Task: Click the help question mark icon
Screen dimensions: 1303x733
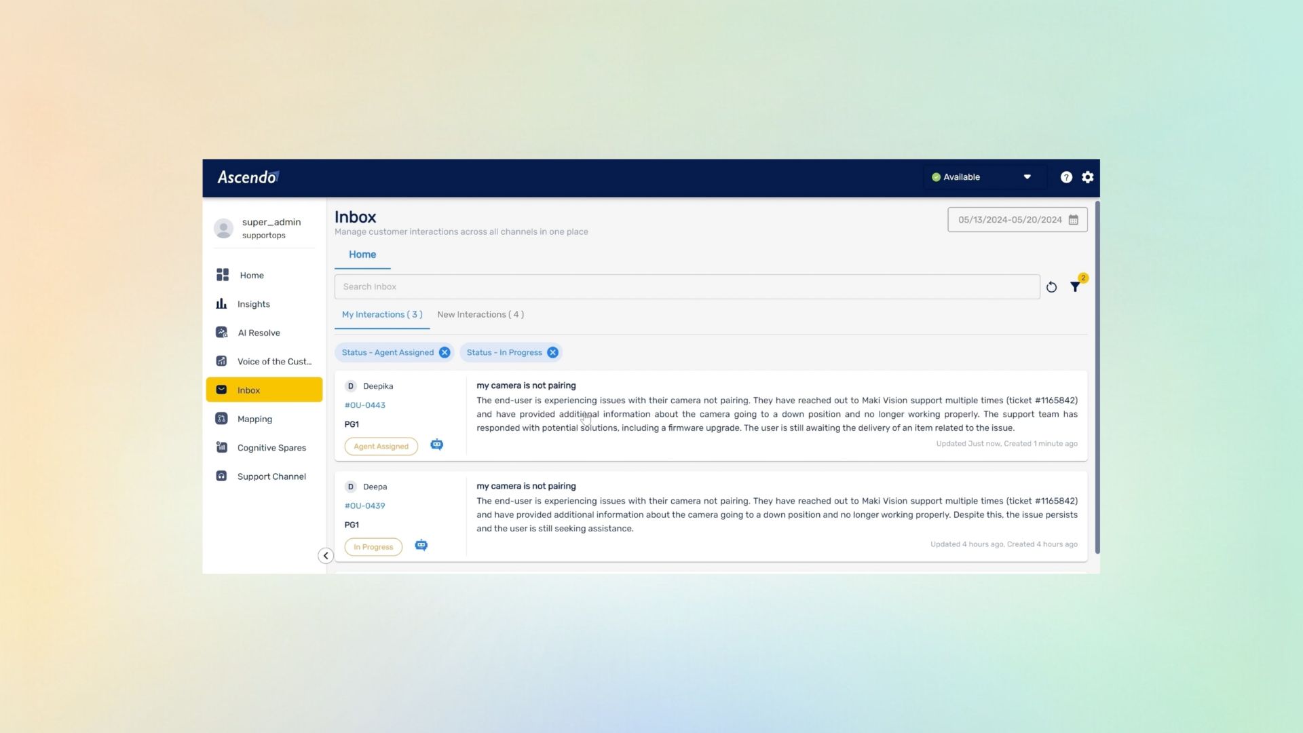Action: [x=1066, y=177]
